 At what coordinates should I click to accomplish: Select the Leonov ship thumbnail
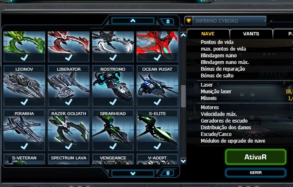click(x=24, y=86)
